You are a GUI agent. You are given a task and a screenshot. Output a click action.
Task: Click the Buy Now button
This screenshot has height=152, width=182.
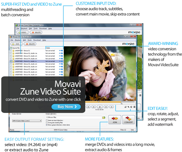66,107
